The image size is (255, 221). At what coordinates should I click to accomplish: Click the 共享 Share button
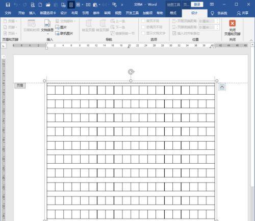click(x=243, y=13)
